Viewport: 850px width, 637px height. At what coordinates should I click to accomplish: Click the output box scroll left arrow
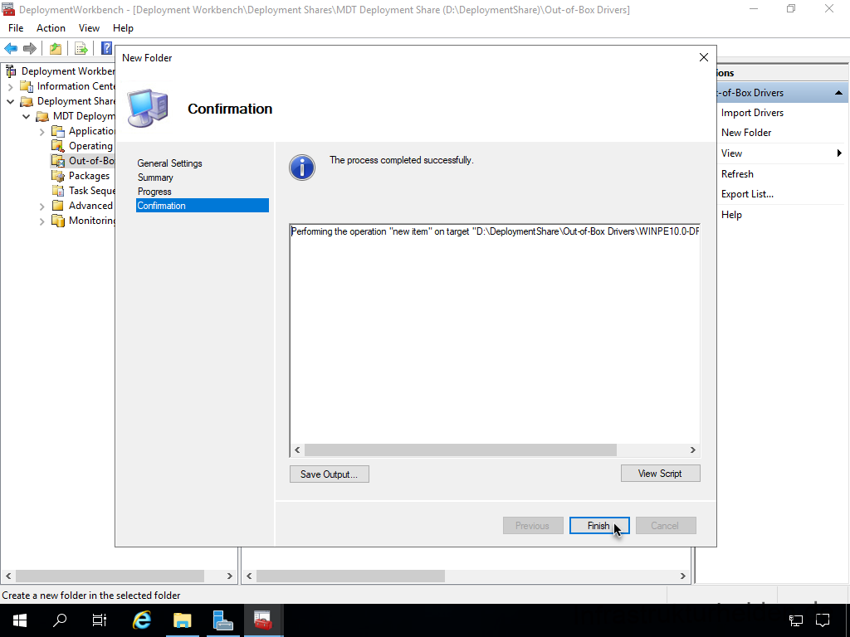[x=297, y=450]
